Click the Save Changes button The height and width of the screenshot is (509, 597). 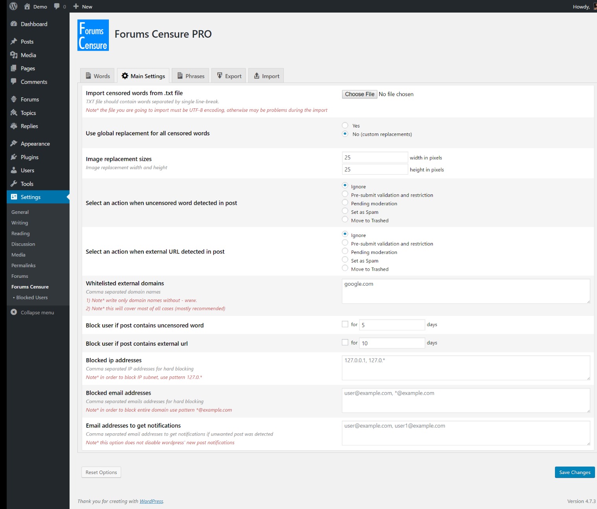[x=574, y=472]
